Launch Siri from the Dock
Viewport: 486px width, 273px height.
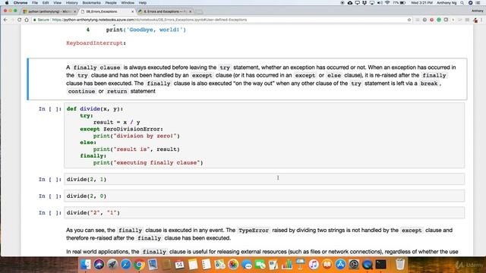[99, 265]
